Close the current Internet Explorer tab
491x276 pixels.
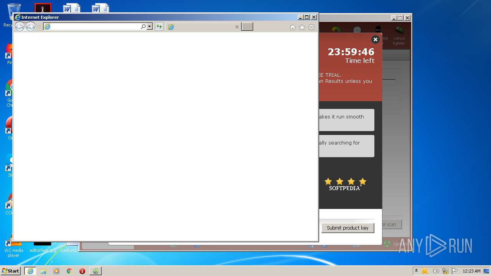tap(237, 27)
